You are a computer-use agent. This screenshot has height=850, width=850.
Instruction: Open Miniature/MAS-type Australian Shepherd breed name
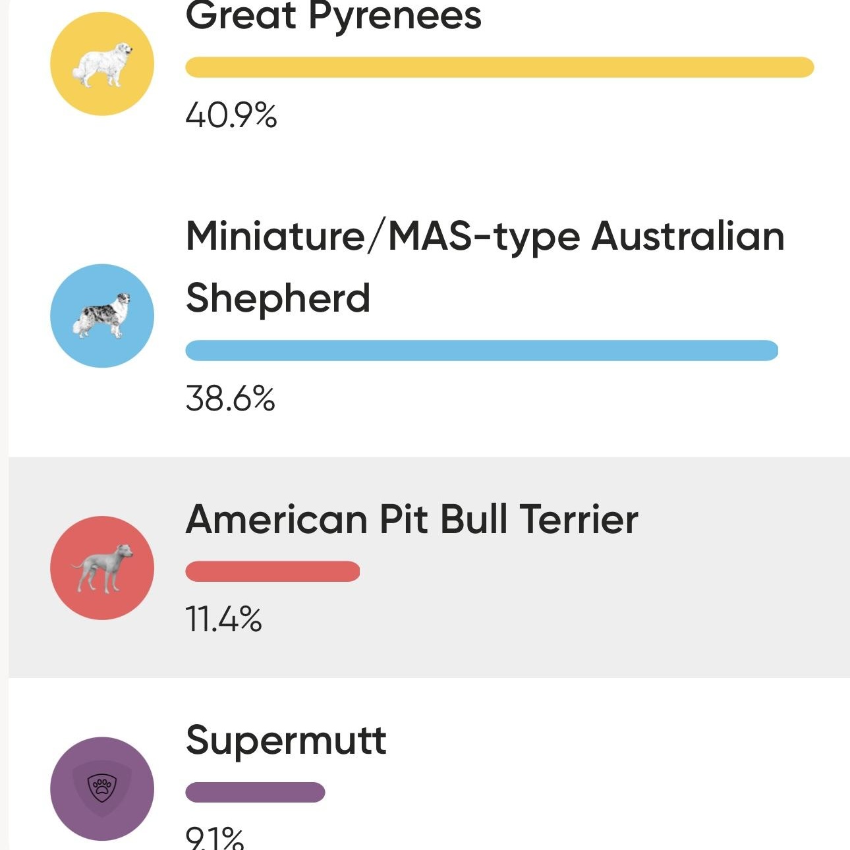(485, 266)
